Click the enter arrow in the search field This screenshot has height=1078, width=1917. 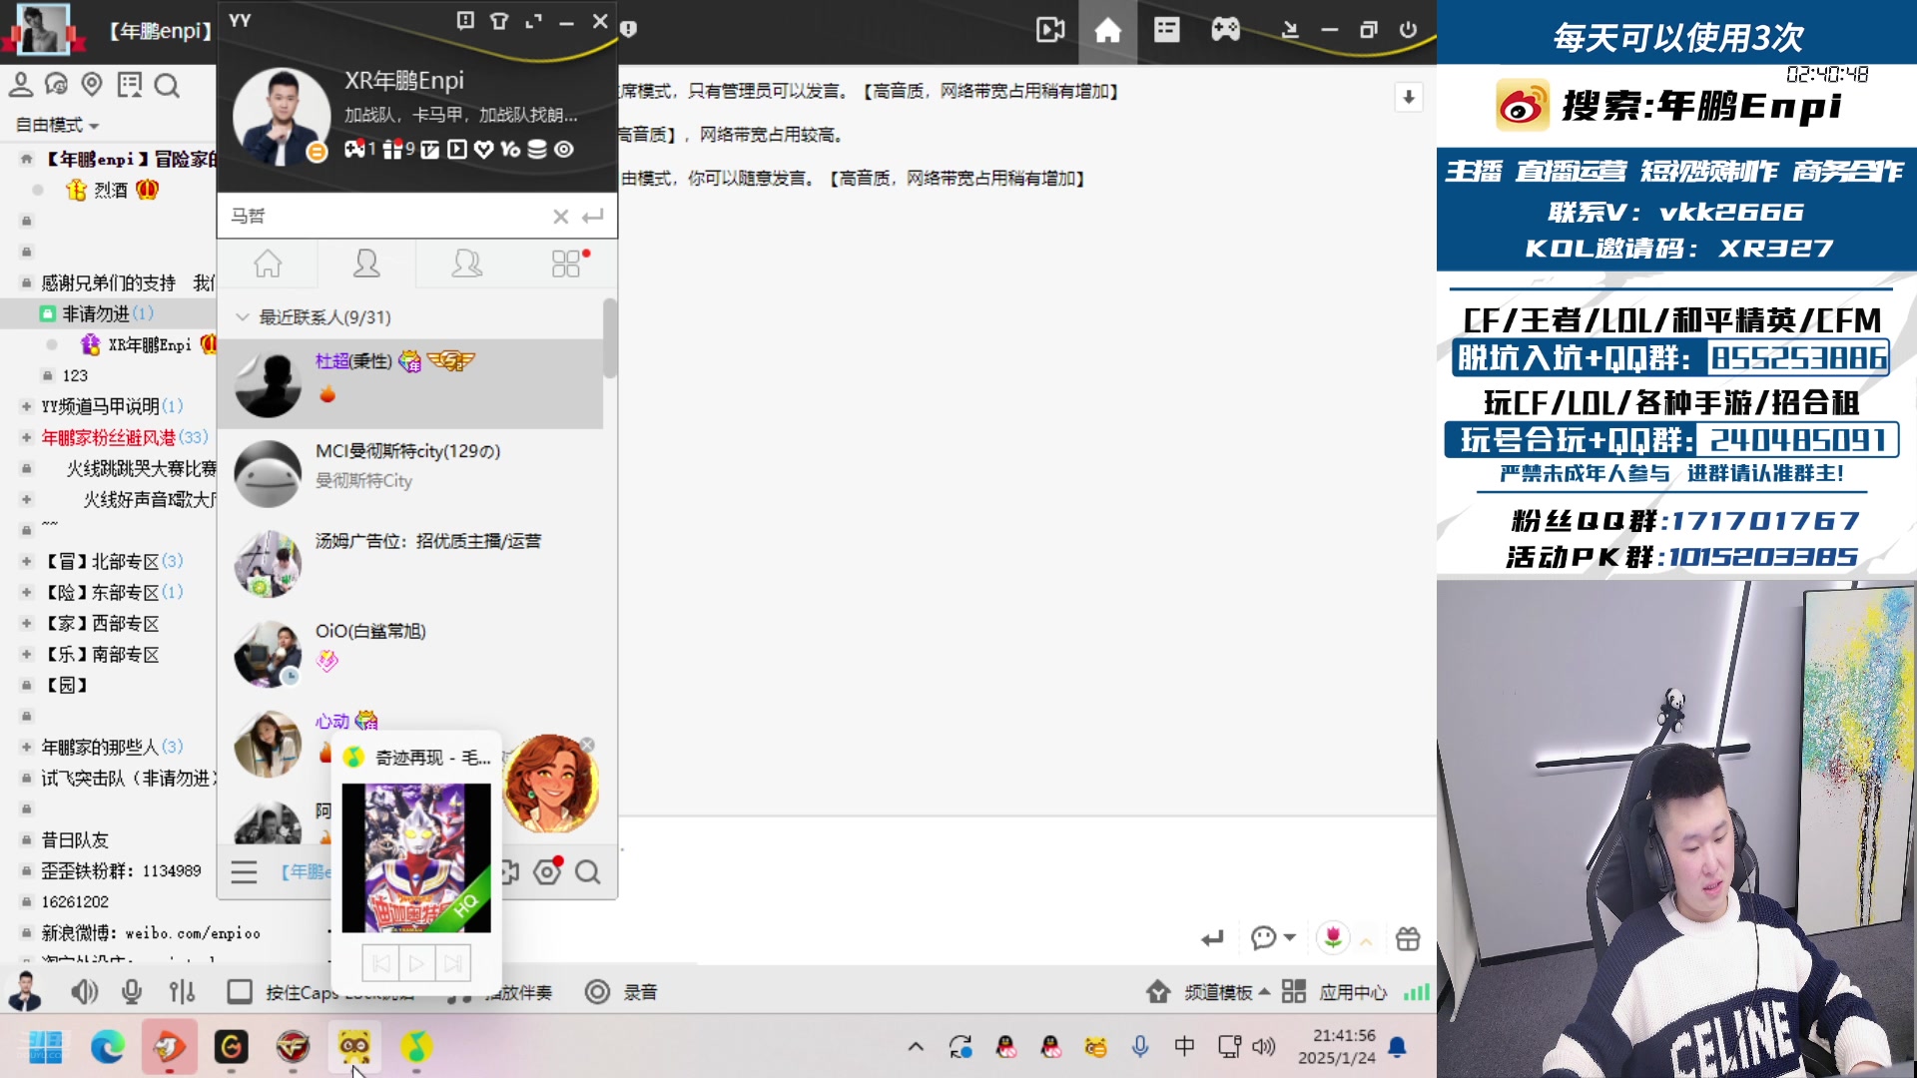593,217
